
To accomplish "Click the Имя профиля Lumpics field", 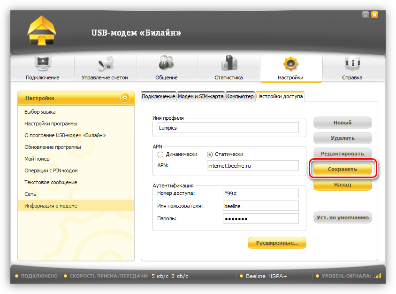I will [x=228, y=127].
